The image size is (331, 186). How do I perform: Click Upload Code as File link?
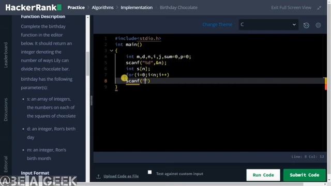(121, 176)
